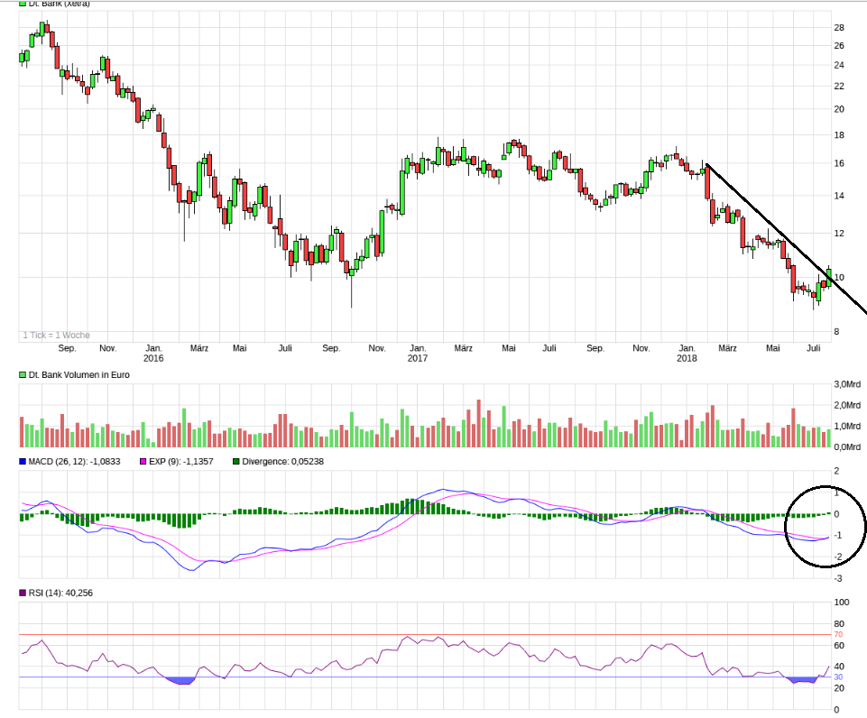Click the "2018" year label on the axis
The image size is (867, 718).
click(x=688, y=357)
